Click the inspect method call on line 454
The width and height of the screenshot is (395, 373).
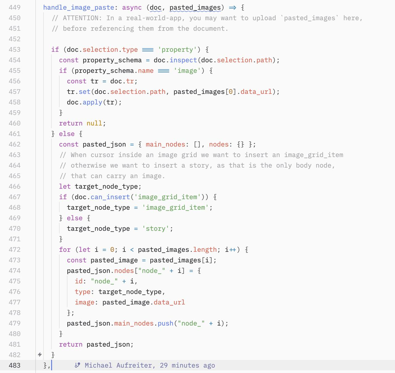[183, 60]
